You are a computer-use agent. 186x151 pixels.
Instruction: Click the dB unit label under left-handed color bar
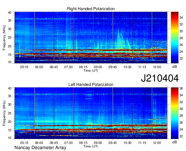coord(175,142)
